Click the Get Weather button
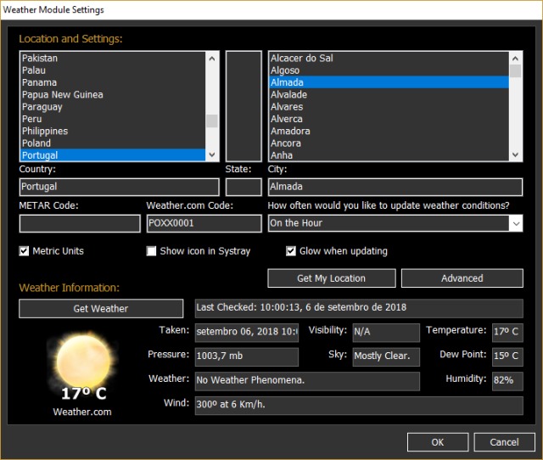543x460 pixels. (101, 309)
